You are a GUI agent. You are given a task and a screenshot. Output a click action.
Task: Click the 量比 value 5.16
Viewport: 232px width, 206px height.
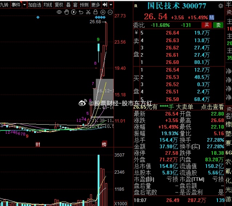point(219,133)
